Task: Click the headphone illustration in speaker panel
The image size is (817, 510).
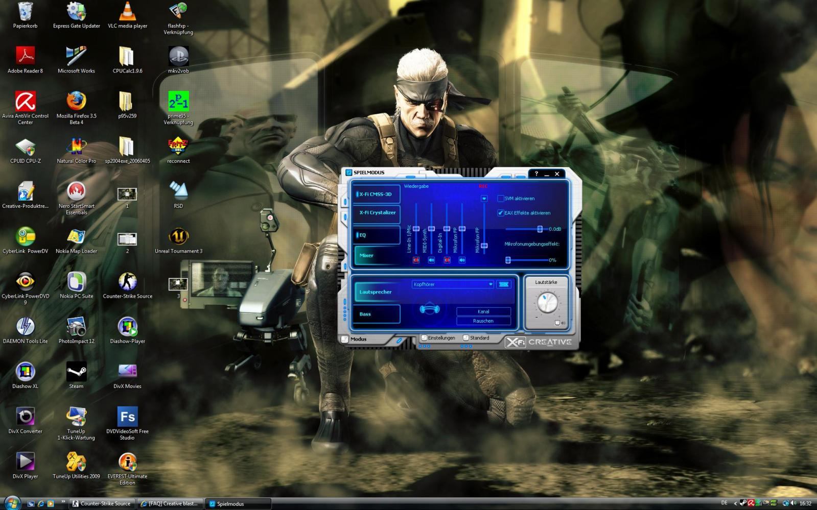Action: click(x=429, y=309)
